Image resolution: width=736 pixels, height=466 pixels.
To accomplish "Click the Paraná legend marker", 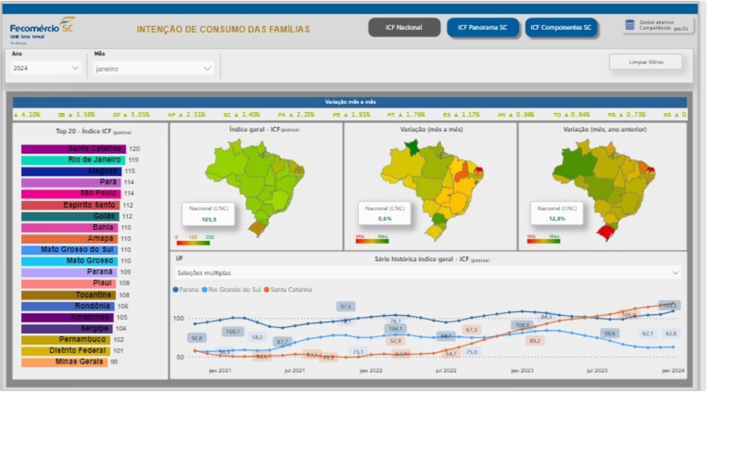I will 176,290.
